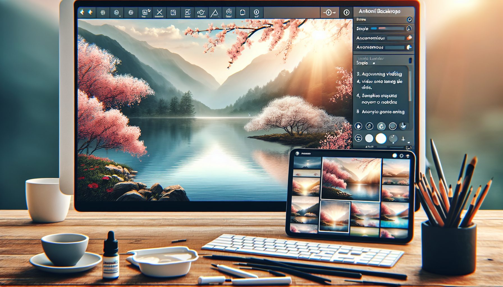Click the down-arrow icon in side panel
Screen dimensions: 503x287
click(x=403, y=126)
